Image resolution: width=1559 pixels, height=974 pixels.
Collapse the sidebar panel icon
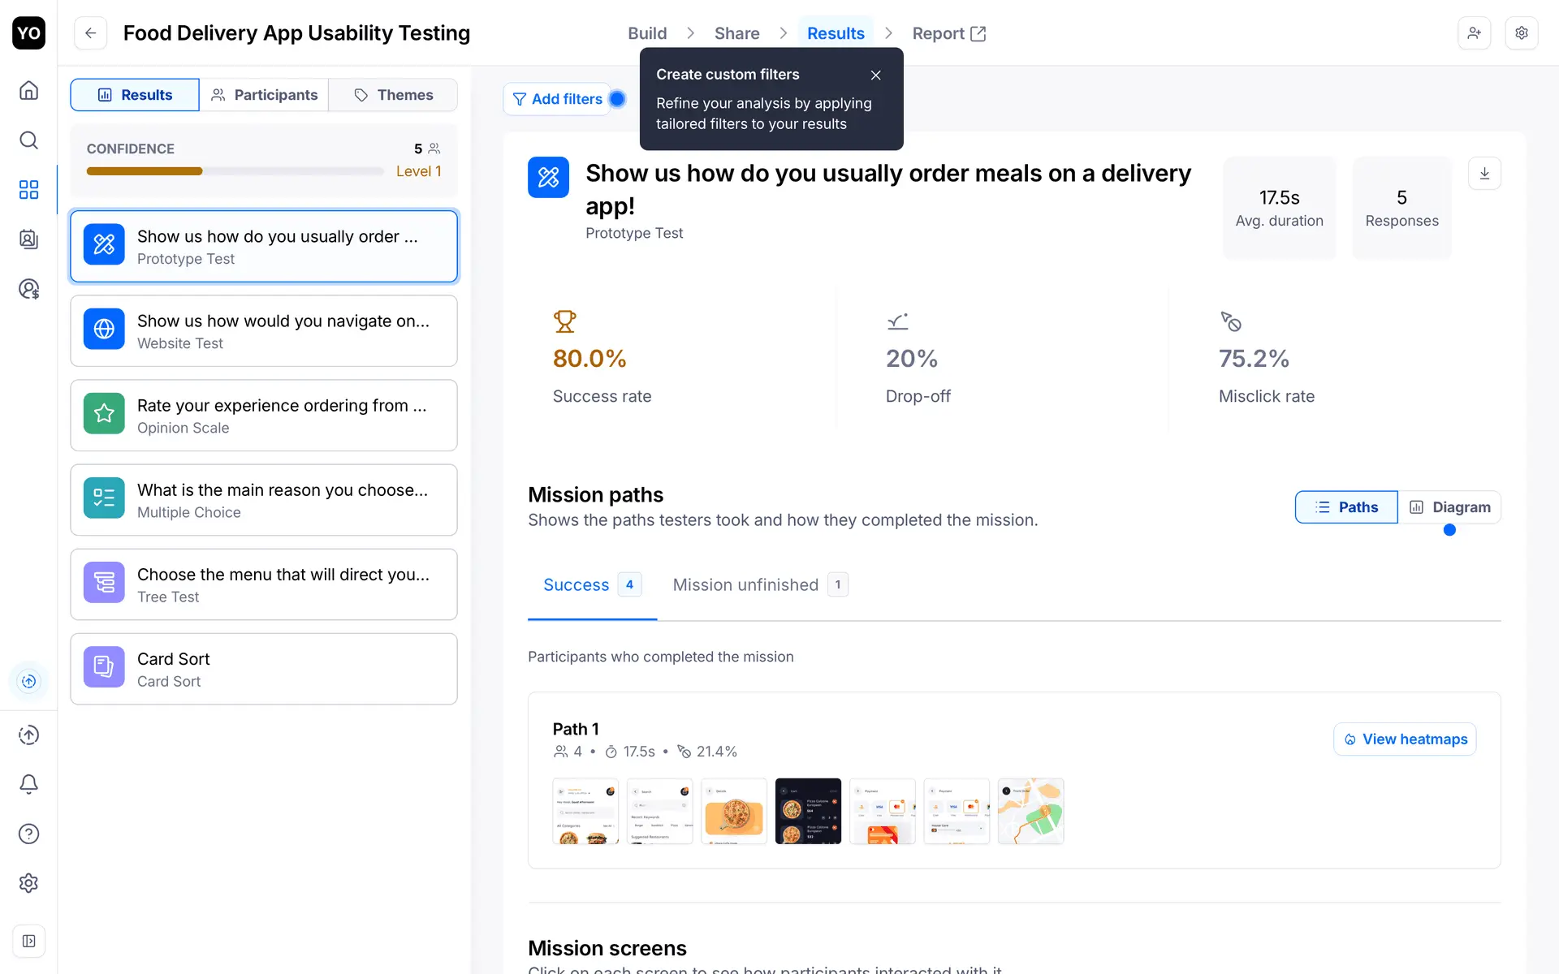pos(28,941)
